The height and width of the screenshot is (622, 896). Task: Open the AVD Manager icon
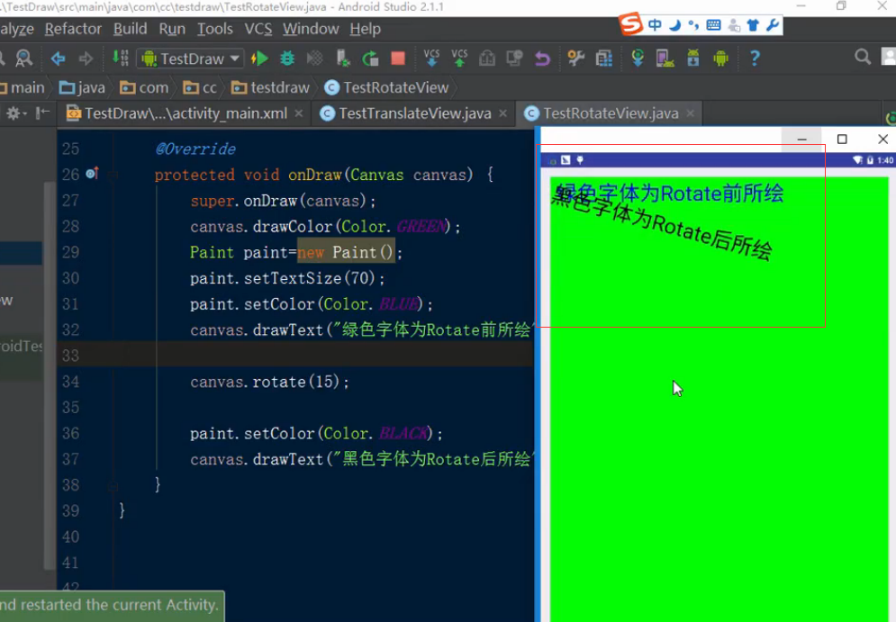point(665,59)
